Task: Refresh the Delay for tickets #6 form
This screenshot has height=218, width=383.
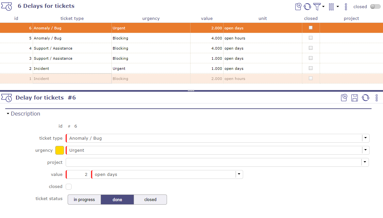Action: tap(365, 97)
